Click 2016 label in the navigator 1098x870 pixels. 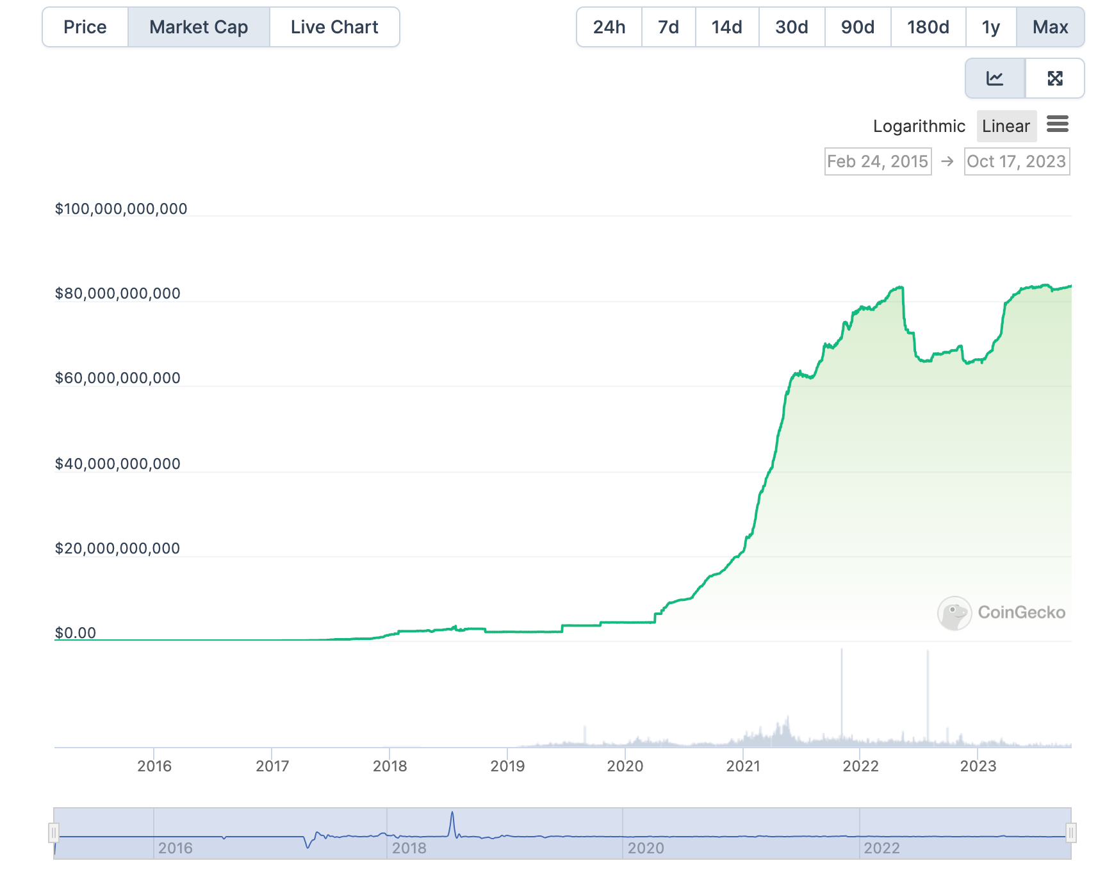(x=176, y=848)
